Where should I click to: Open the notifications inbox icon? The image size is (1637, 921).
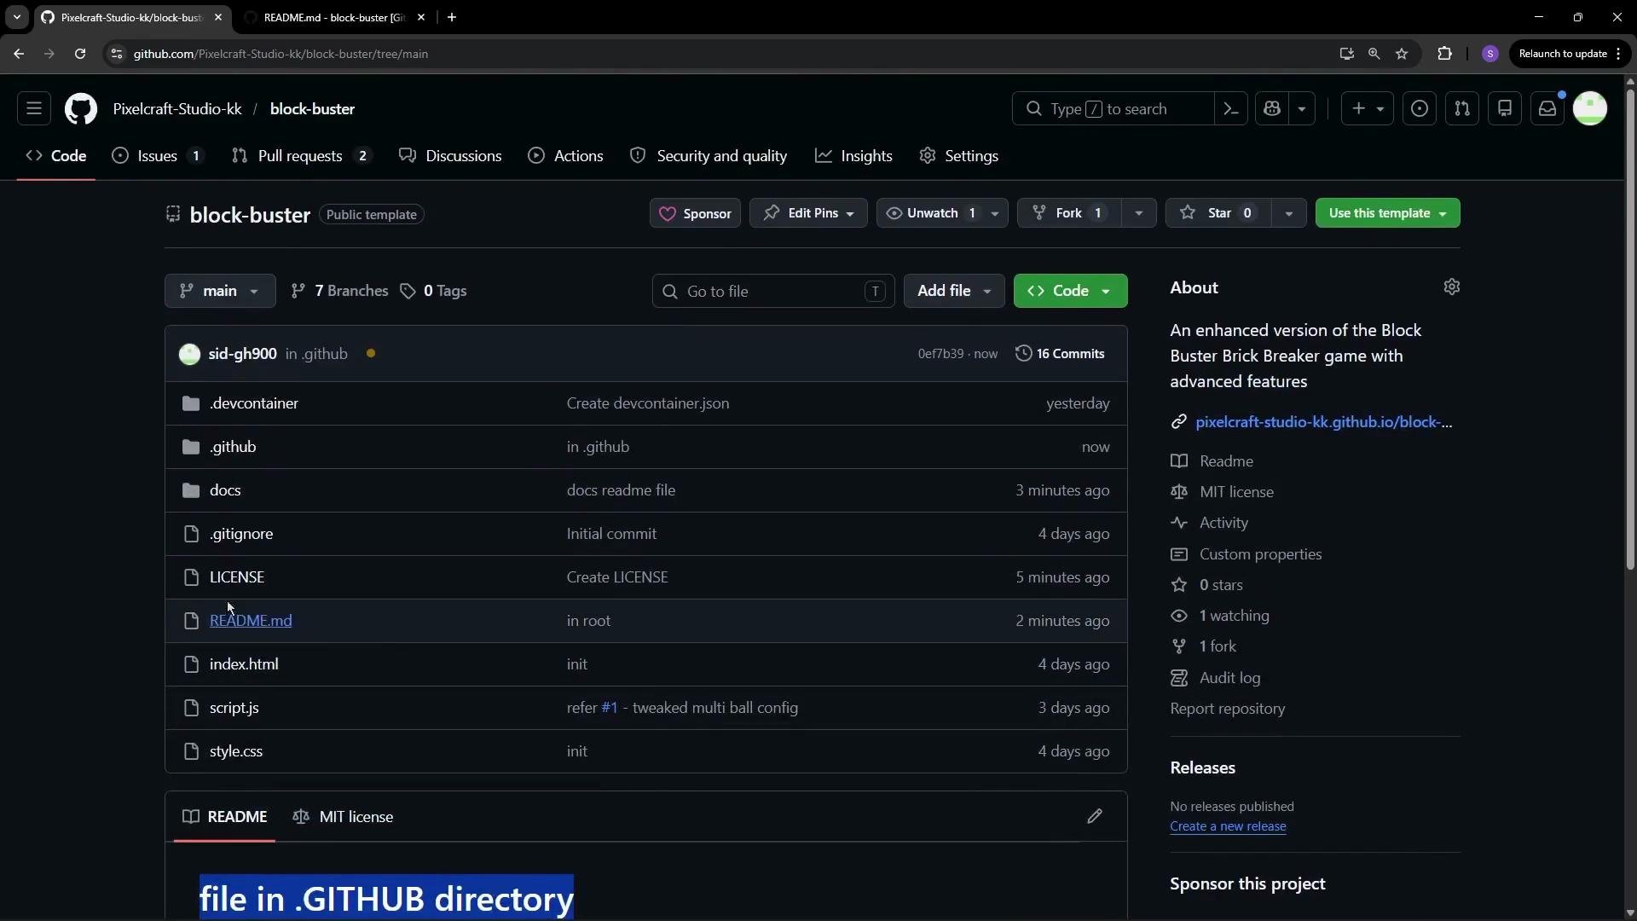(x=1547, y=108)
